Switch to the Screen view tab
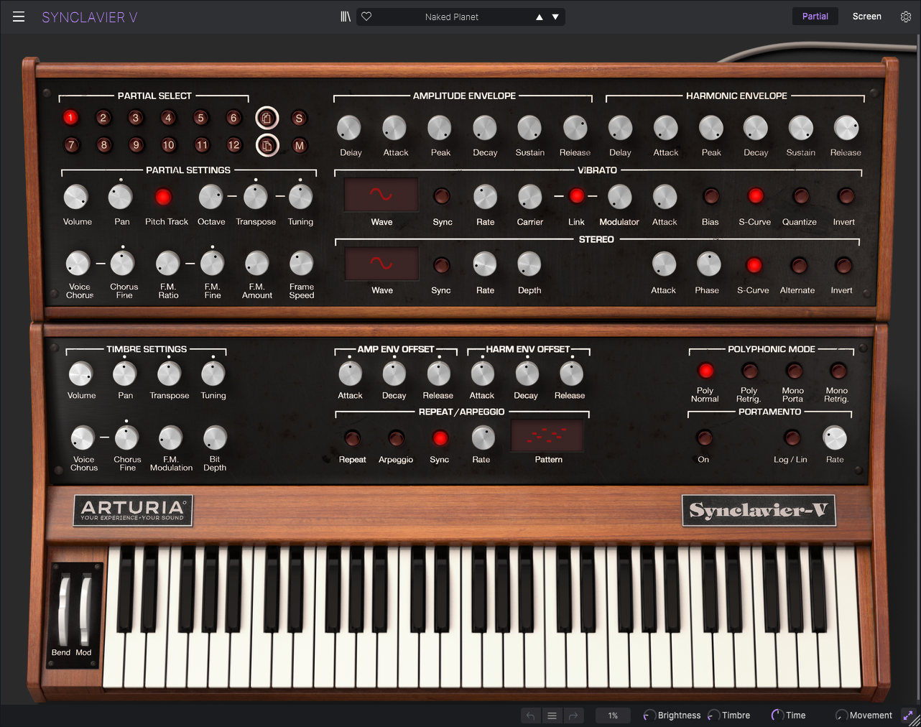Image resolution: width=921 pixels, height=727 pixels. 866,17
